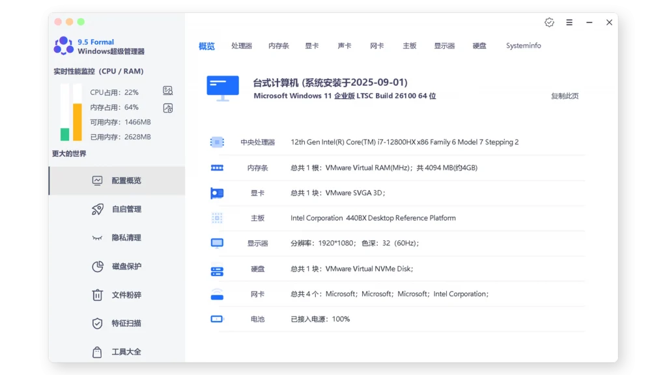
Task: Open the memory usage detail icon
Action: (x=167, y=108)
